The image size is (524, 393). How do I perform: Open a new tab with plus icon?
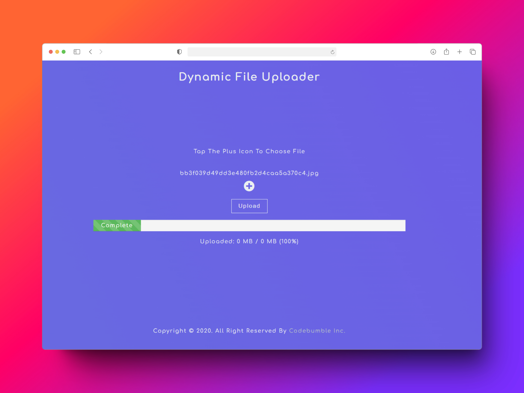tap(460, 52)
